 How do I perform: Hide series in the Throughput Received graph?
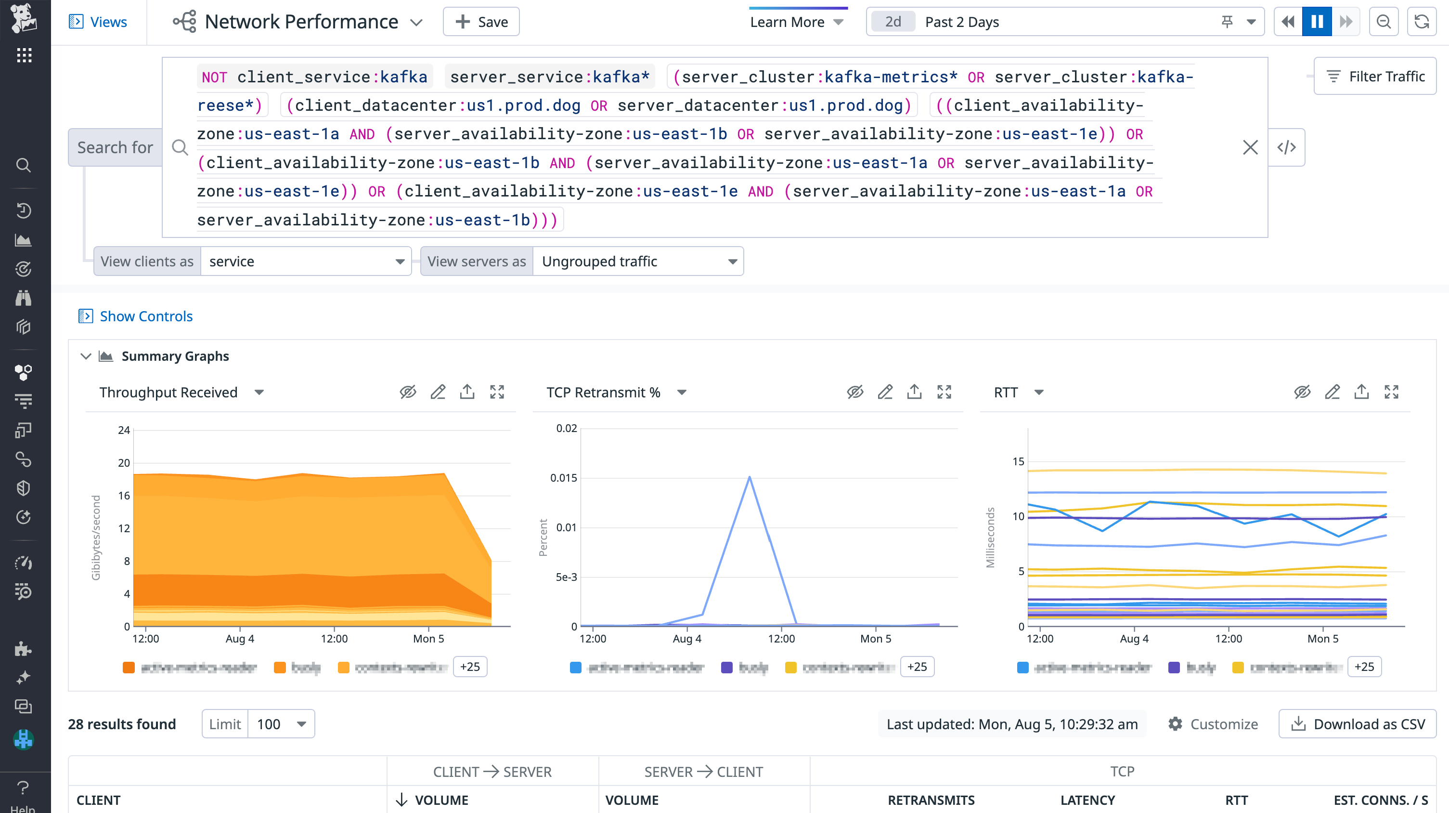tap(408, 392)
